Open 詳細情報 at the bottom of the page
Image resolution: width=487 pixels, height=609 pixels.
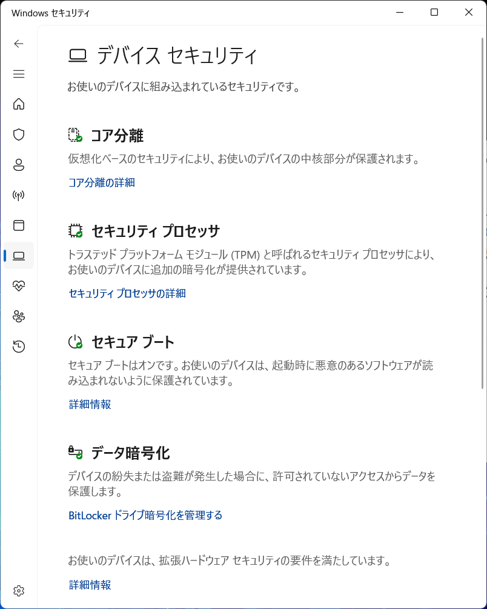tap(89, 585)
